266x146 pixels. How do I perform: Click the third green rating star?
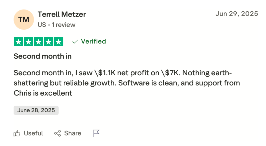click(38, 41)
